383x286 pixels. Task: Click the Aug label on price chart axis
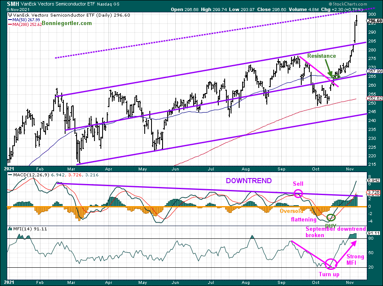(246, 169)
